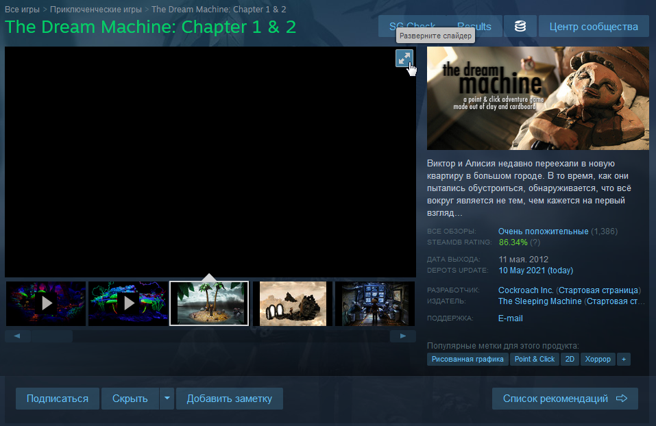Click the Подписаться follow button

[58, 399]
